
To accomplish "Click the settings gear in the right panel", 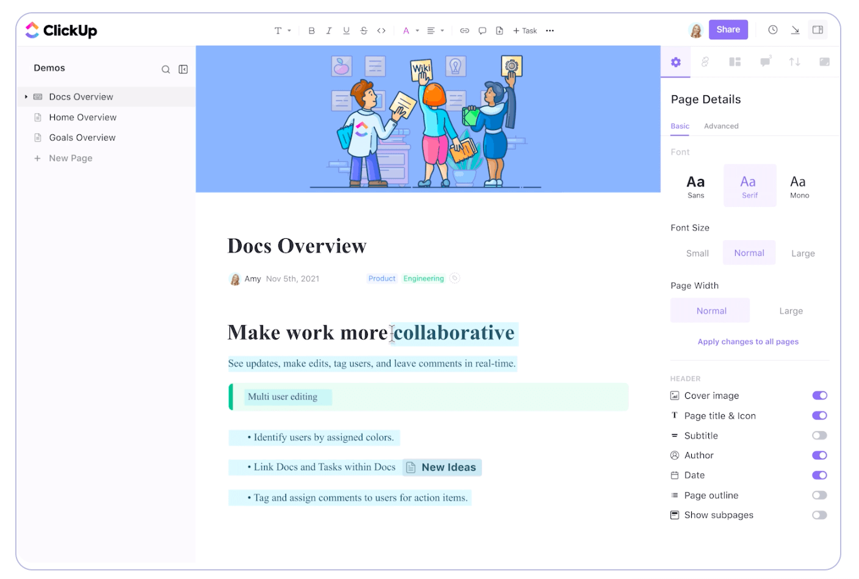I will tap(675, 61).
